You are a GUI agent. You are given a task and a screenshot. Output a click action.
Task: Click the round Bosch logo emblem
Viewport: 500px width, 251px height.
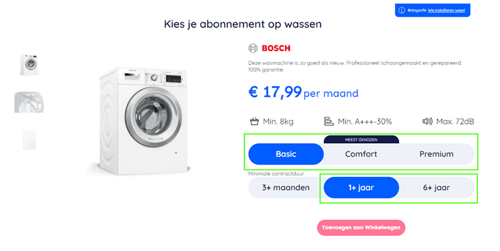(x=252, y=48)
